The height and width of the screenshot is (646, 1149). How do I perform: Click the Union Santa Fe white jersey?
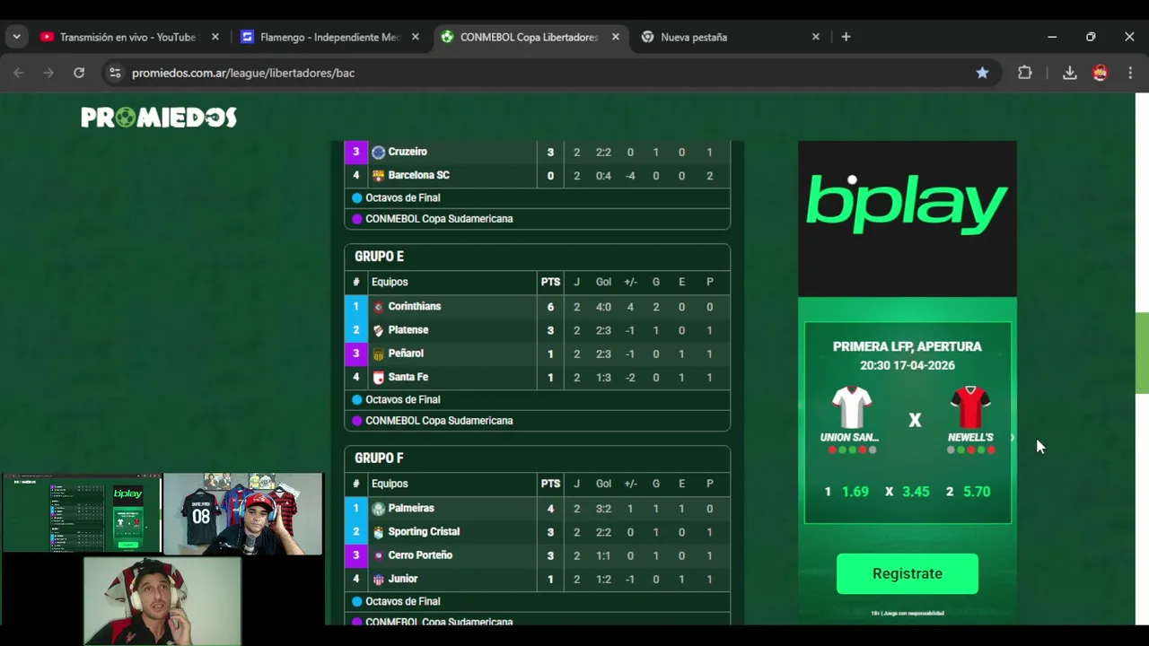pyautogui.click(x=852, y=408)
